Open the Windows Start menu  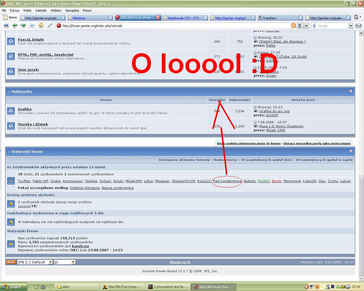pyautogui.click(x=14, y=287)
